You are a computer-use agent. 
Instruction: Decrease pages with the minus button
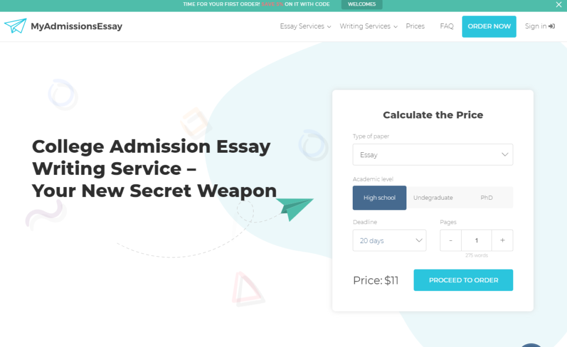(451, 240)
